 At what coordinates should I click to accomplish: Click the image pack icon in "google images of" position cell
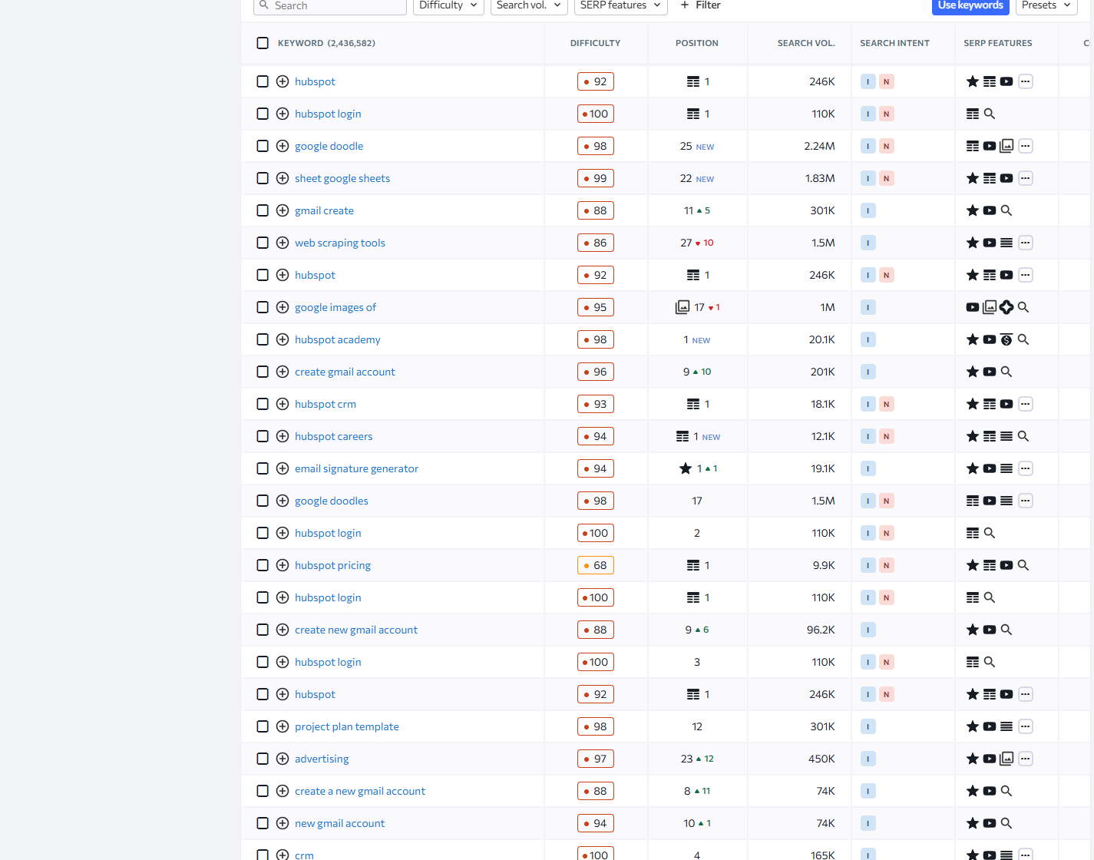[682, 307]
